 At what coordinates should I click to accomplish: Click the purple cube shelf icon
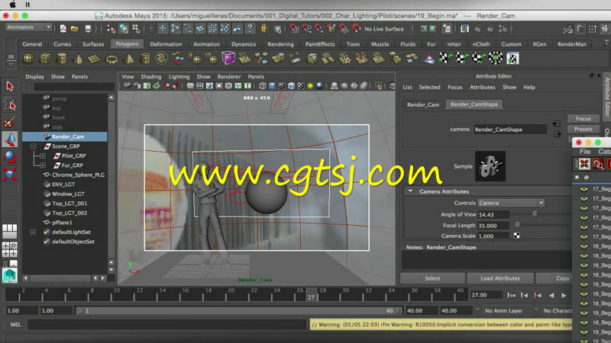(228, 59)
